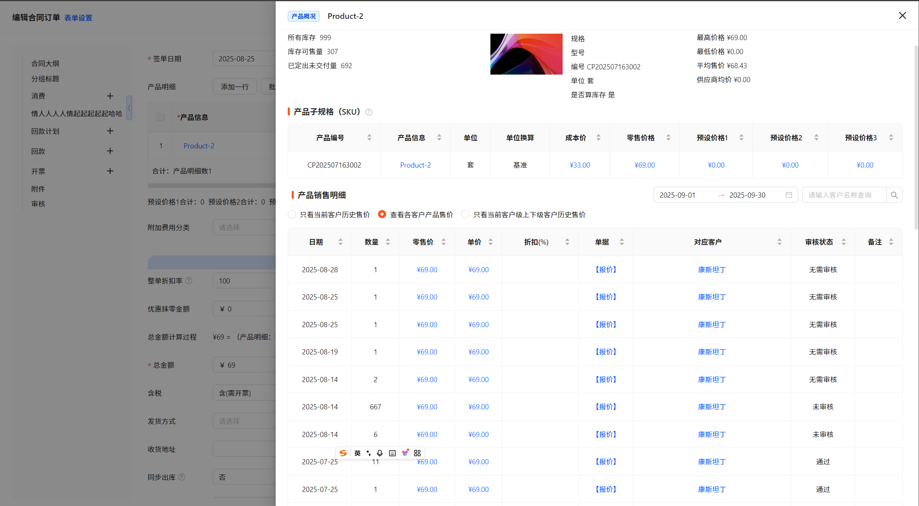Sort the 日期 column in sales detail

point(340,242)
